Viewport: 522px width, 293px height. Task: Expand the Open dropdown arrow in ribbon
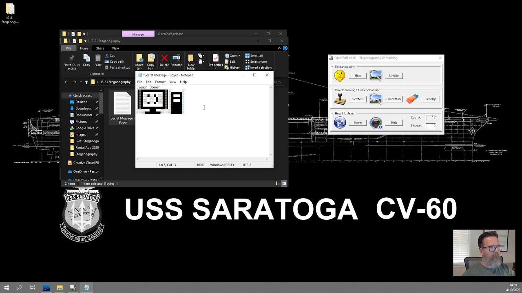(x=240, y=56)
